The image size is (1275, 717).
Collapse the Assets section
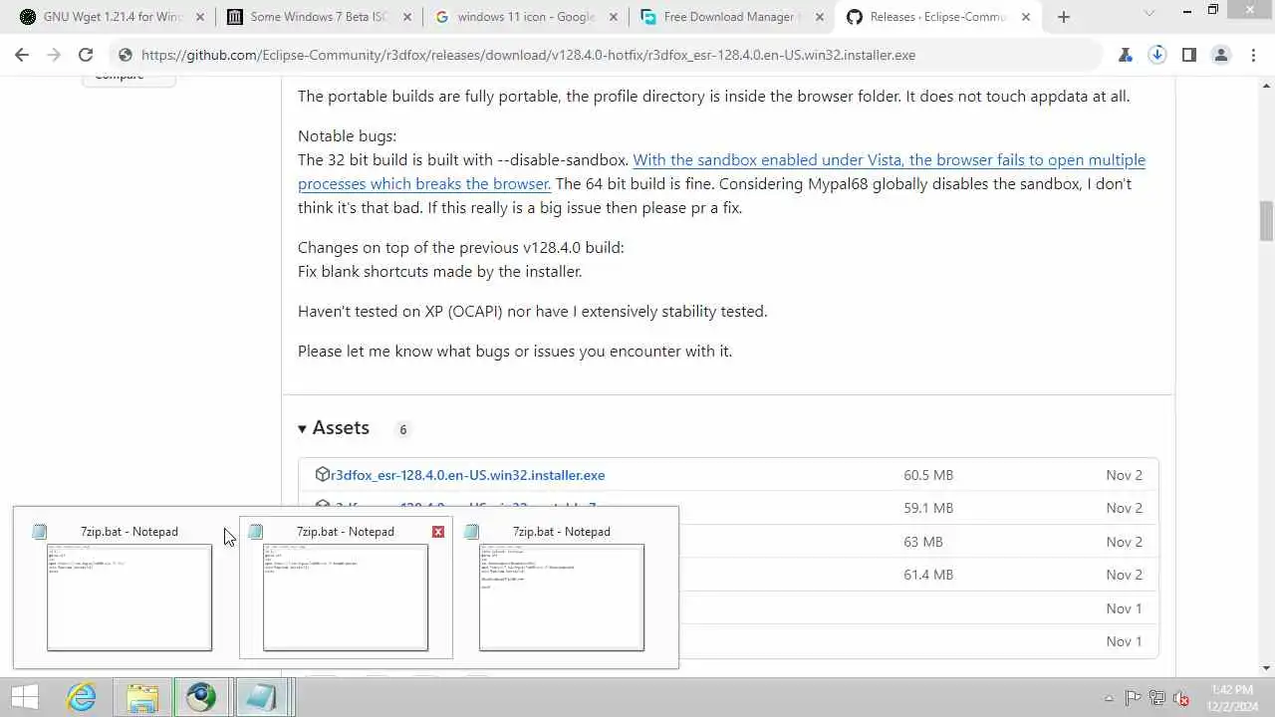(333, 428)
